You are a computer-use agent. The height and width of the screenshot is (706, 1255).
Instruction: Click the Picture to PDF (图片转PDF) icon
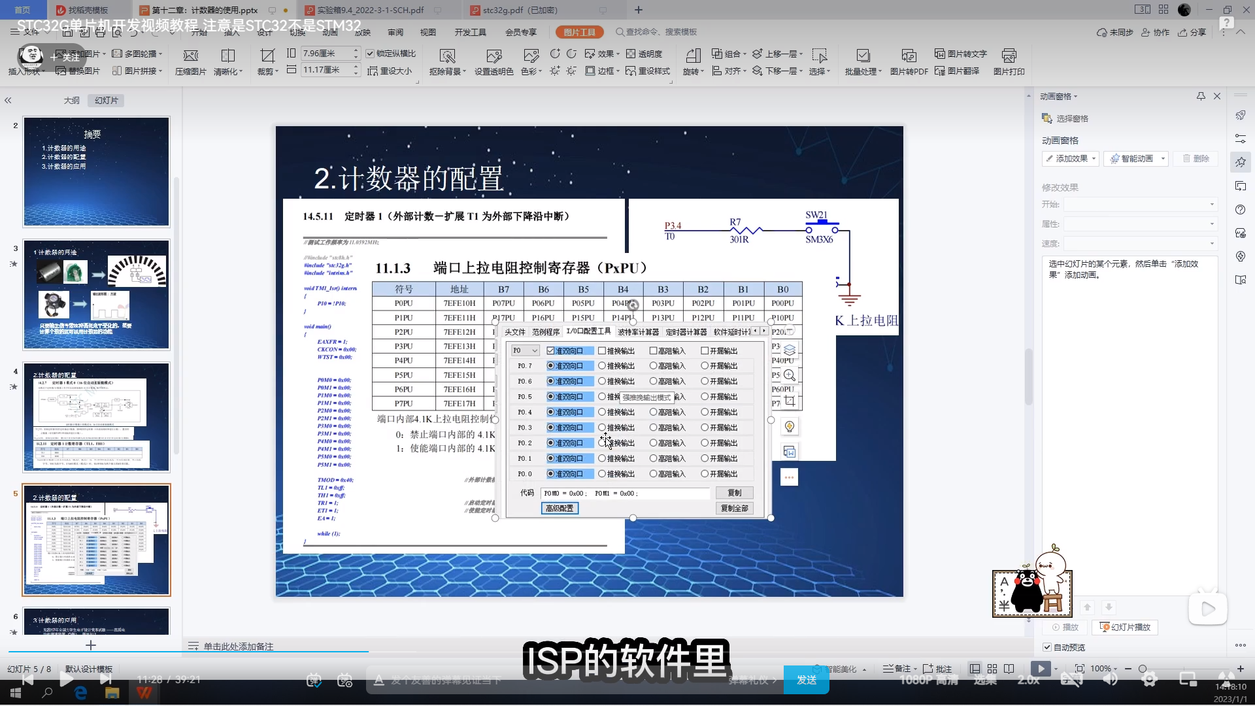(909, 56)
